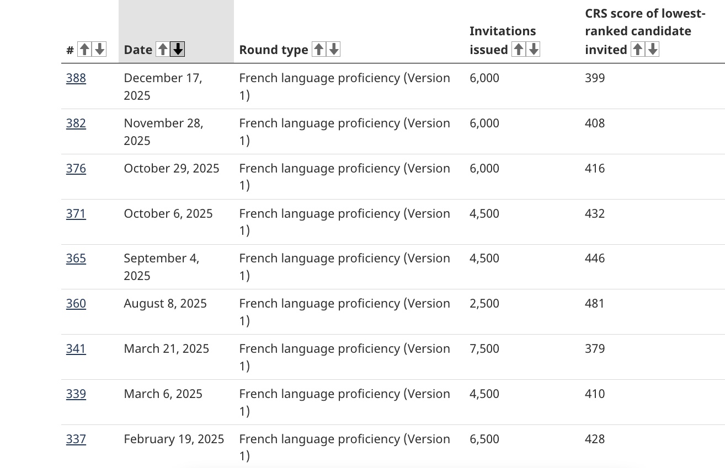View round 365 details
This screenshot has width=725, height=468.
76,259
